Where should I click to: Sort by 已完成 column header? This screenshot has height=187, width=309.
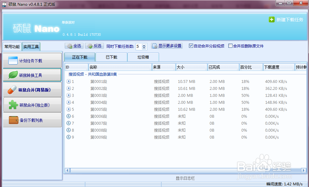223,67
